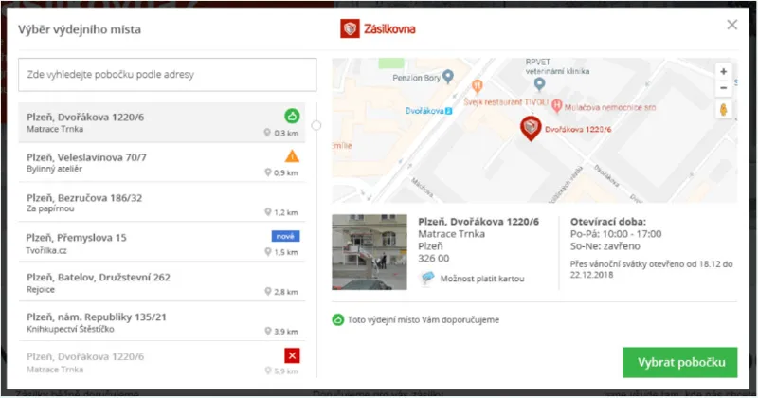Click the Penzion Bory map pin
This screenshot has width=758, height=398.
(448, 77)
